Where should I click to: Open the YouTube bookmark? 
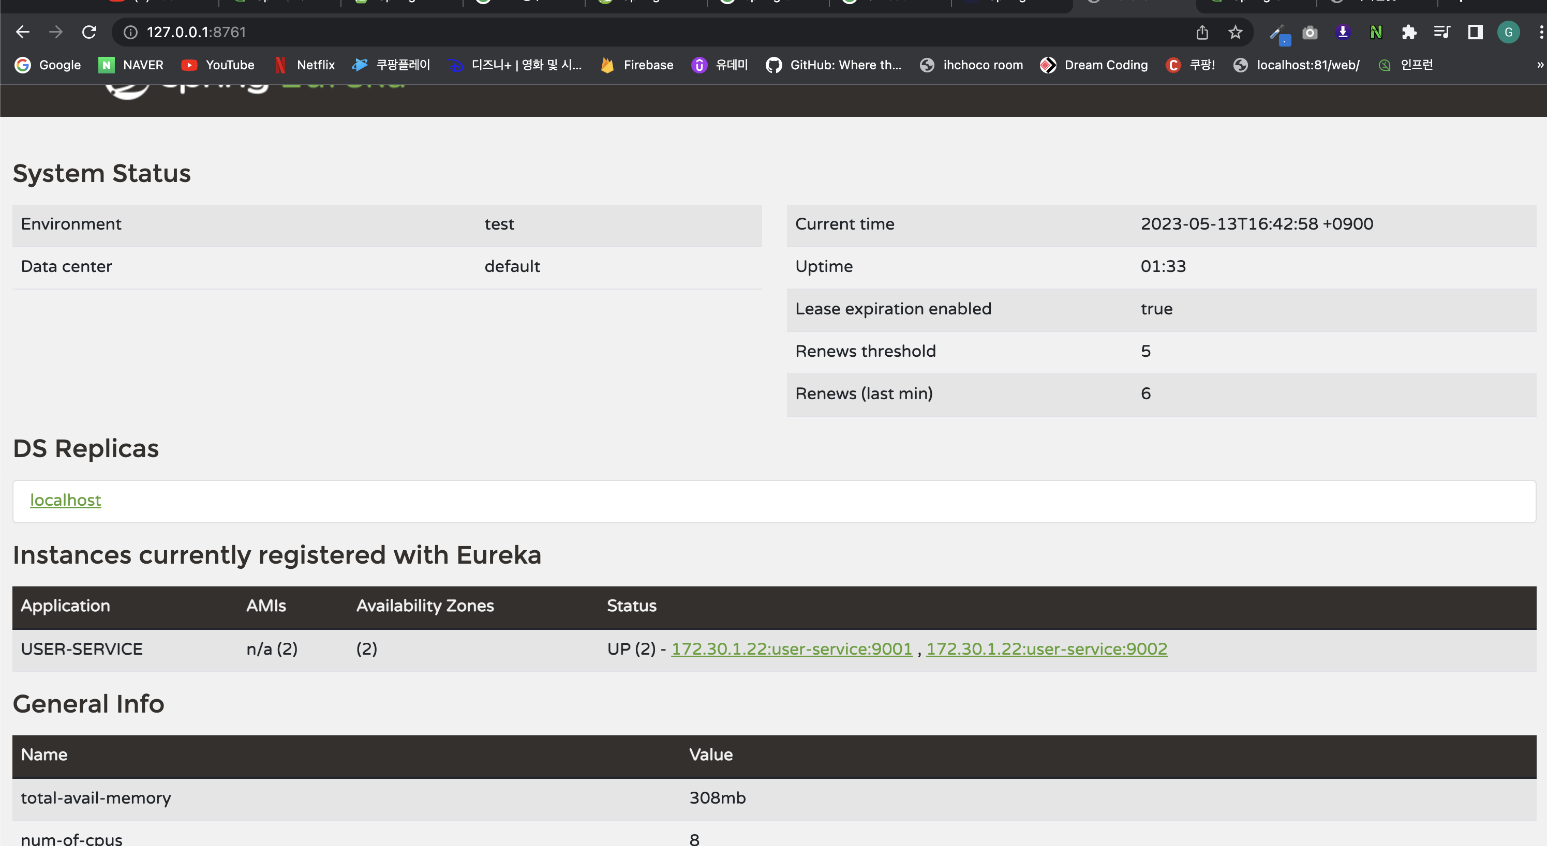tap(218, 65)
